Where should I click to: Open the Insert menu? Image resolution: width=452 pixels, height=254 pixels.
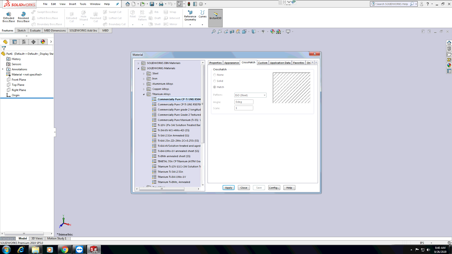tap(72, 4)
